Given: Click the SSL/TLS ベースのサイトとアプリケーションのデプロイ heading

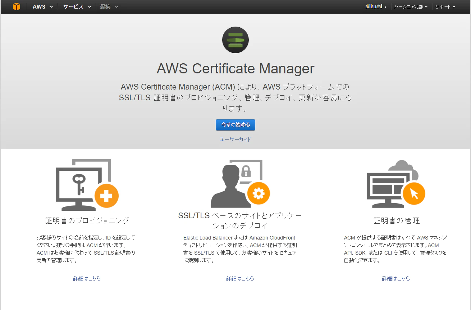Looking at the screenshot, I should click(240, 220).
